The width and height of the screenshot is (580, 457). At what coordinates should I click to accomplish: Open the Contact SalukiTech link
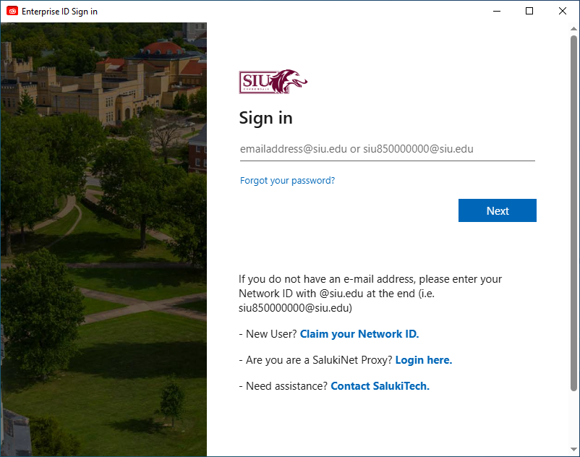[x=380, y=386]
